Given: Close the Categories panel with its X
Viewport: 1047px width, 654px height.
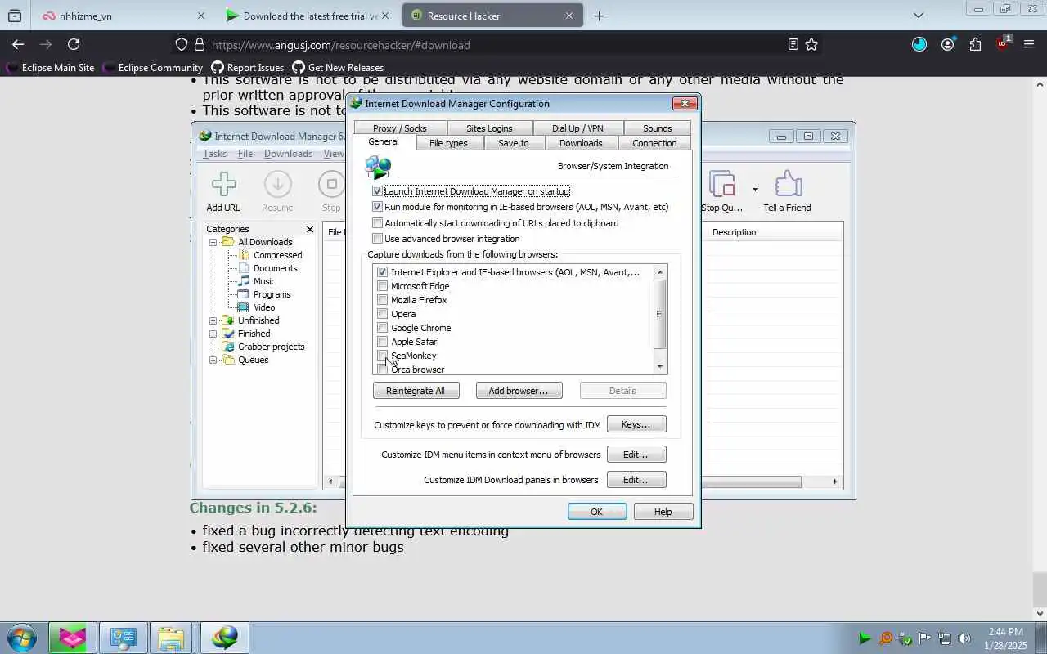Looking at the screenshot, I should pos(310,229).
